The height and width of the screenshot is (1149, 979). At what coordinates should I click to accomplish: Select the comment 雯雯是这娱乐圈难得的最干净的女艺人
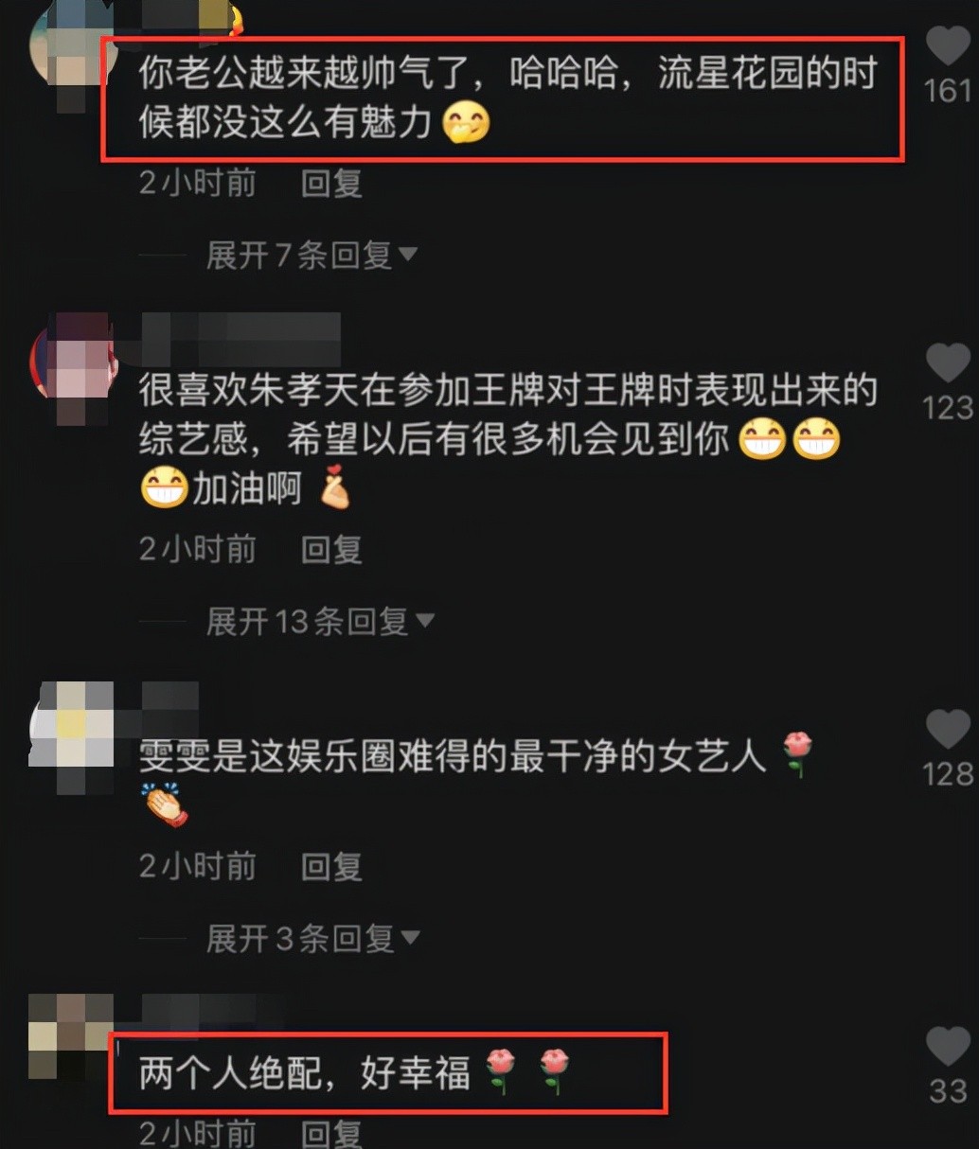[452, 755]
